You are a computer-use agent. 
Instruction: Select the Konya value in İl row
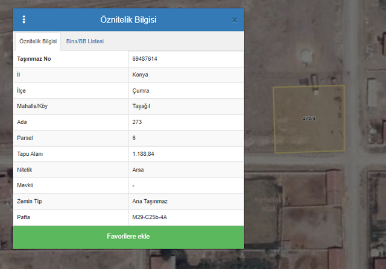click(140, 75)
